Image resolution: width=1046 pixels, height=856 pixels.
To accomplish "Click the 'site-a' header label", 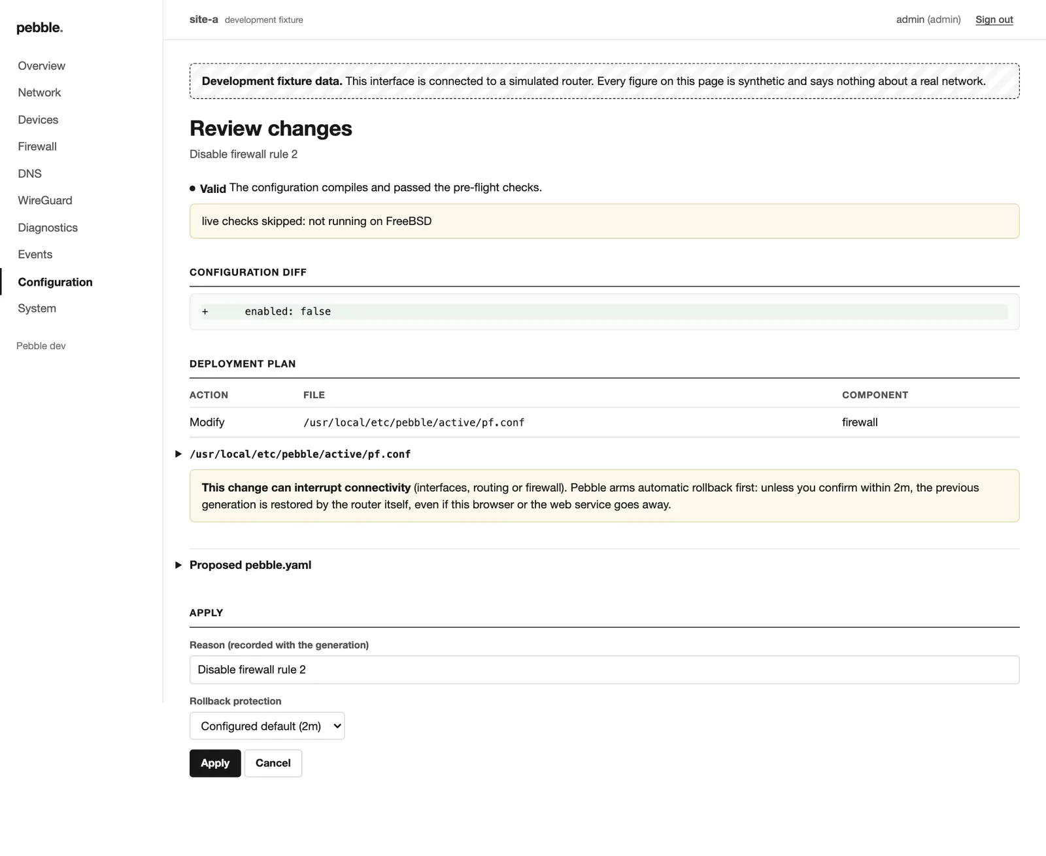I will (204, 20).
